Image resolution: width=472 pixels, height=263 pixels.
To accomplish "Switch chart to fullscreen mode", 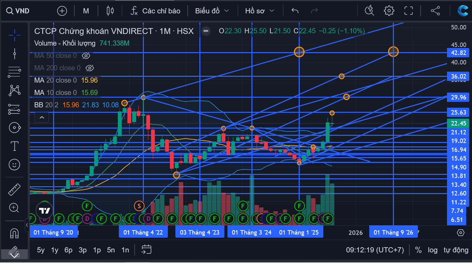I will (x=409, y=11).
